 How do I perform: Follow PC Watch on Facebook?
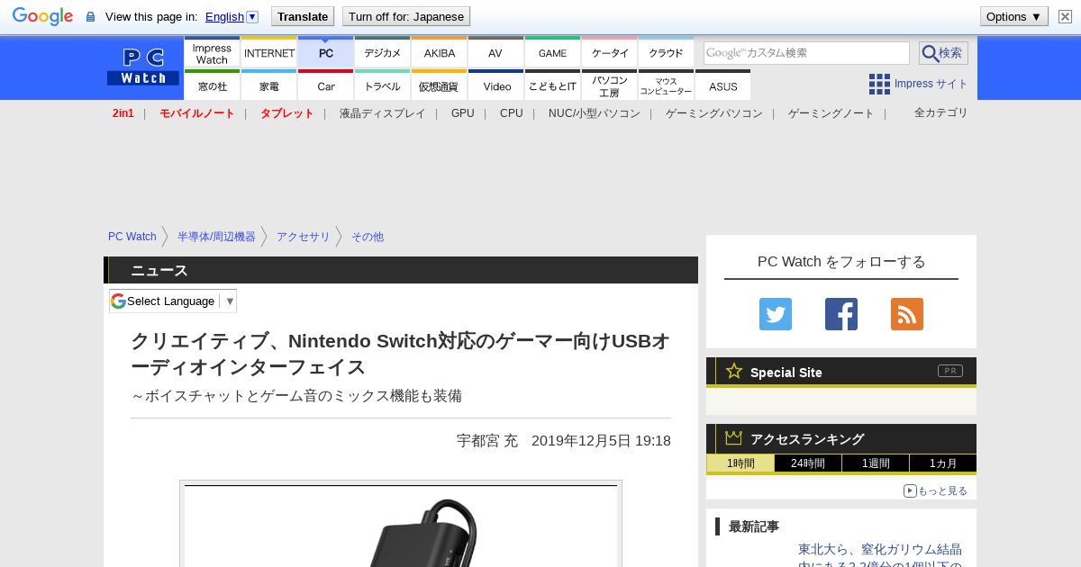click(x=841, y=314)
